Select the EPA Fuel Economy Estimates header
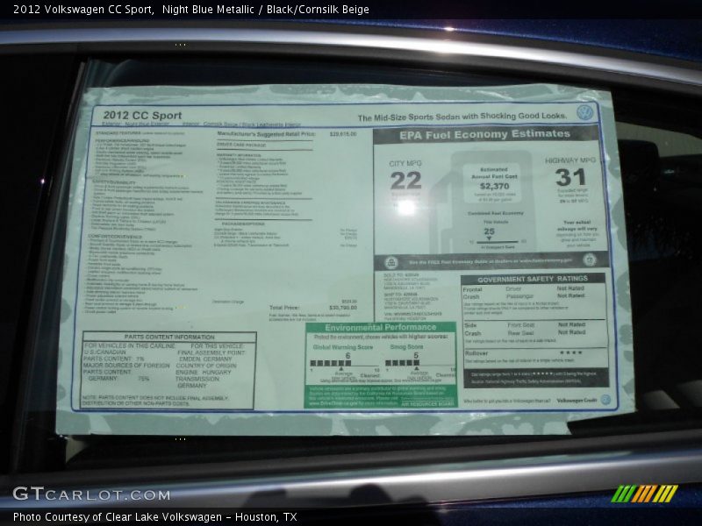Viewport: 702px width, 526px height. pyautogui.click(x=484, y=134)
